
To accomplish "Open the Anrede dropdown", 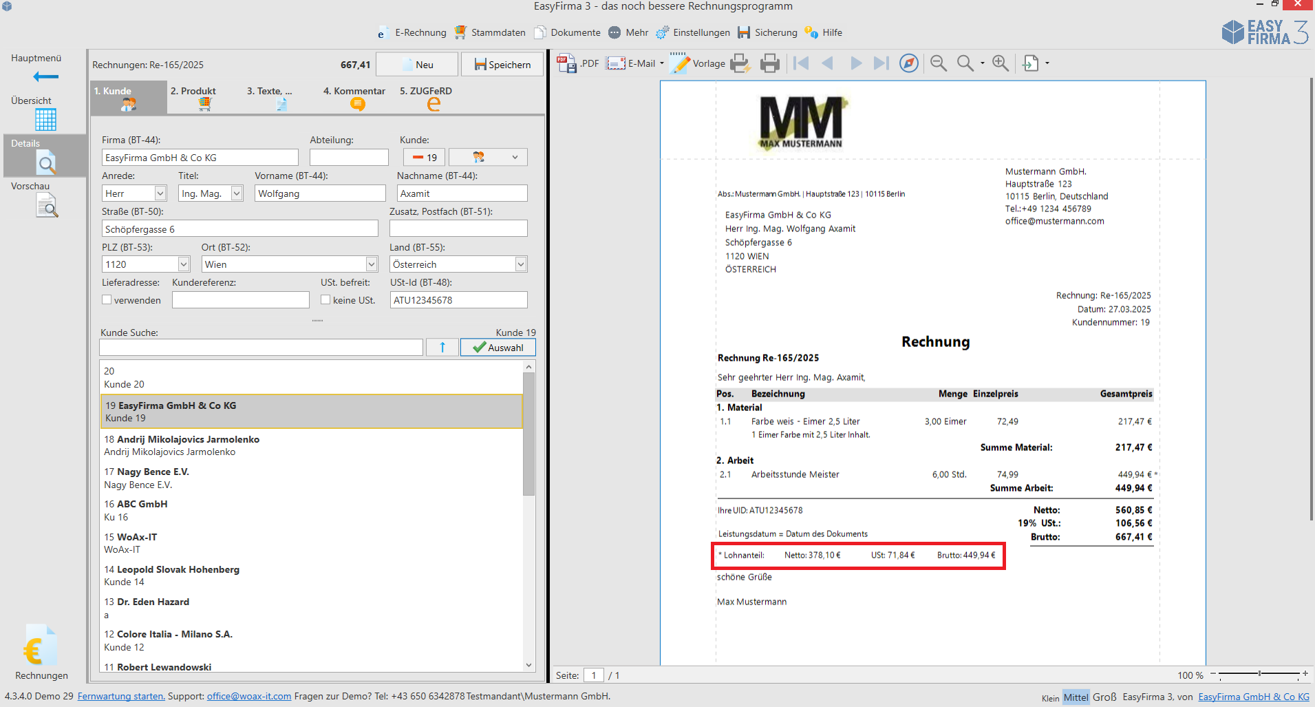I will point(160,193).
